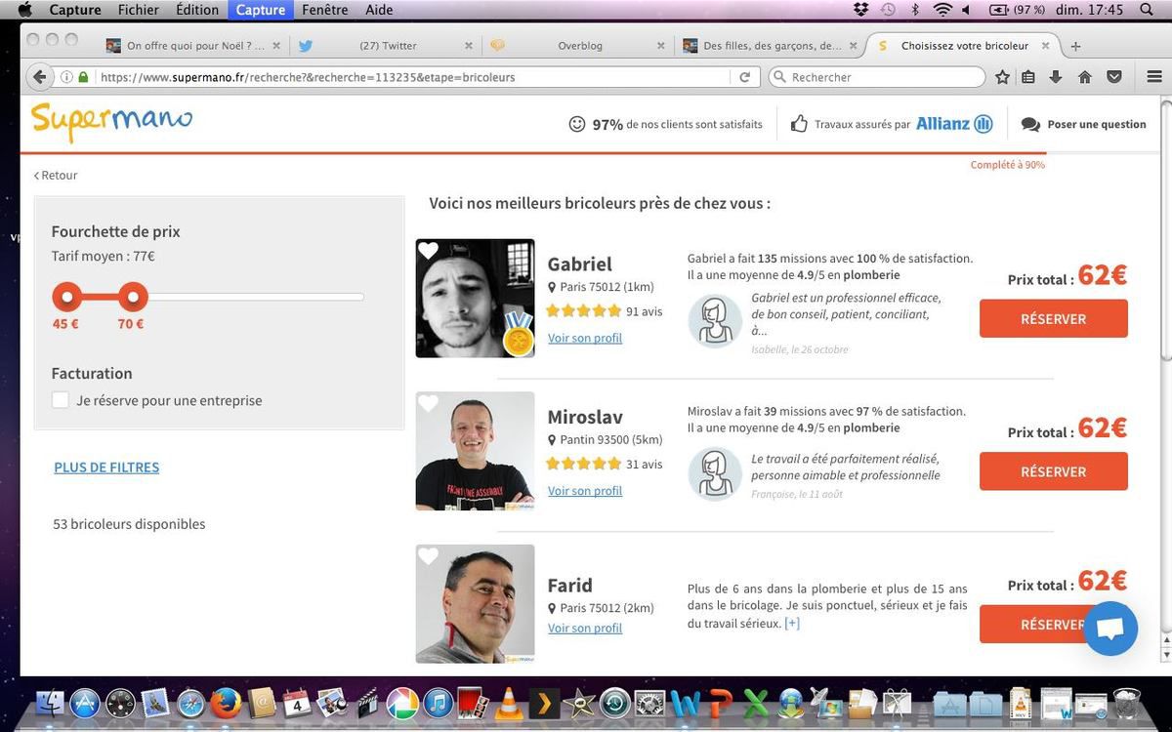Favorite Gabriel with the heart icon

(x=428, y=251)
